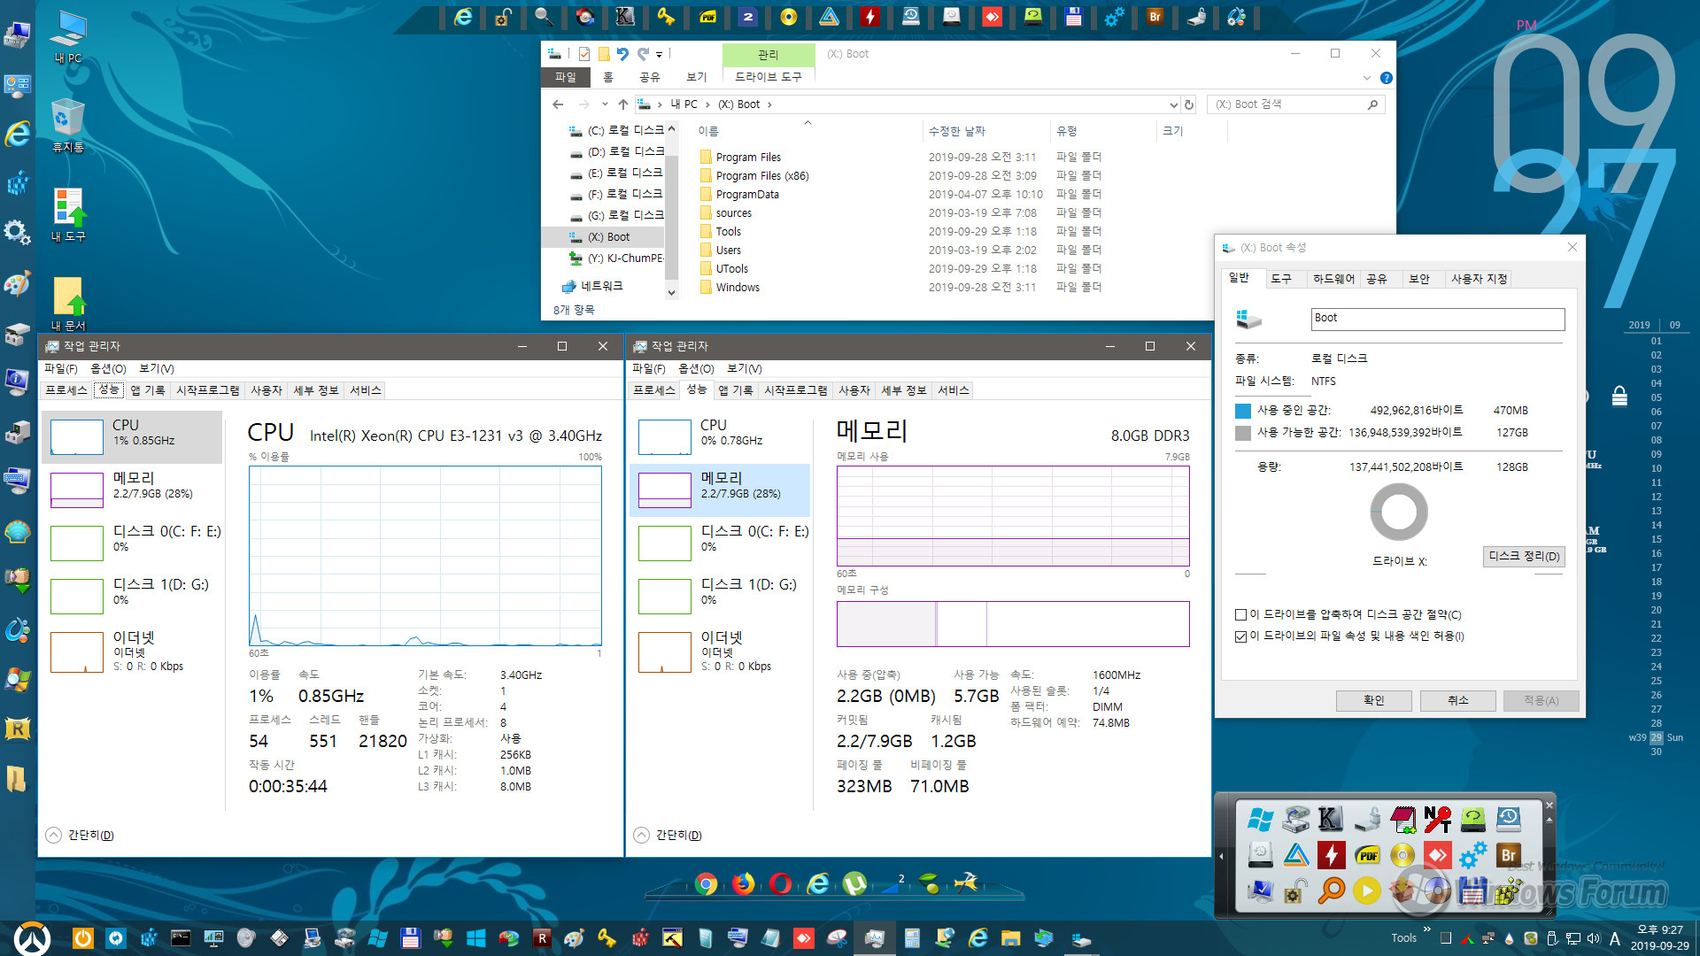Screen dimensions: 1700x956
Task: Open 옵션(O) menu in right Task Manager
Action: pos(696,368)
